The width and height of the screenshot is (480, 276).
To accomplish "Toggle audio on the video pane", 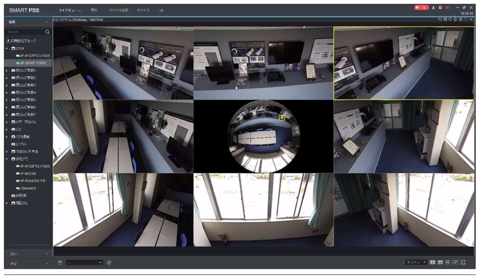I will [x=450, y=20].
